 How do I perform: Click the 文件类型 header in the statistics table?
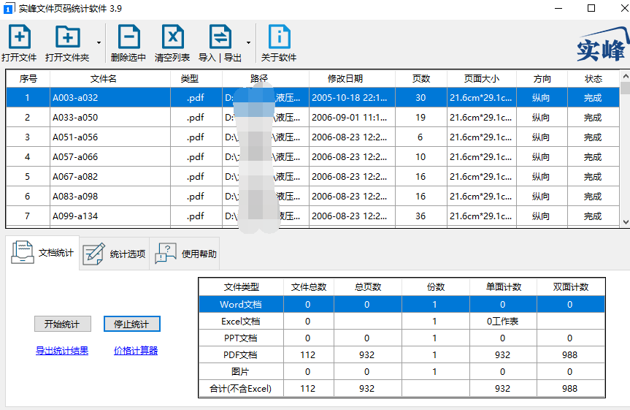241,287
